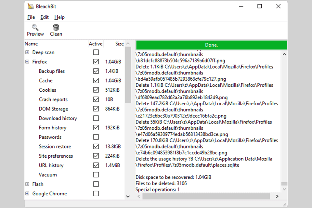
Task: Click the Firefox size value 1.04GiB
Action: click(113, 62)
